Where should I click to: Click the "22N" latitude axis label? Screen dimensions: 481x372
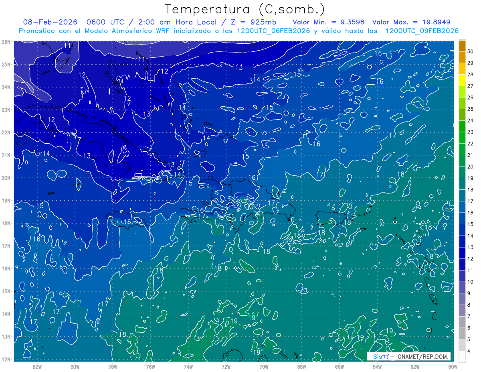pyautogui.click(x=6, y=132)
